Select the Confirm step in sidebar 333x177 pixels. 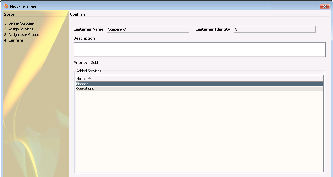(13, 40)
